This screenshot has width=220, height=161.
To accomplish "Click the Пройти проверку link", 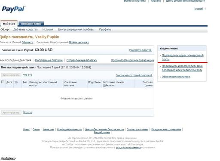I will click(x=79, y=42).
